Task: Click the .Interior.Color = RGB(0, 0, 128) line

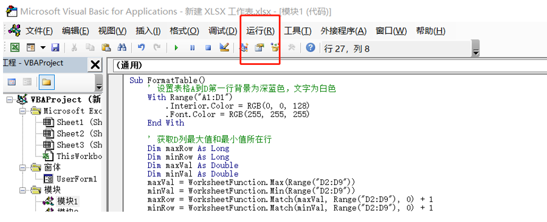Action: click(x=237, y=106)
